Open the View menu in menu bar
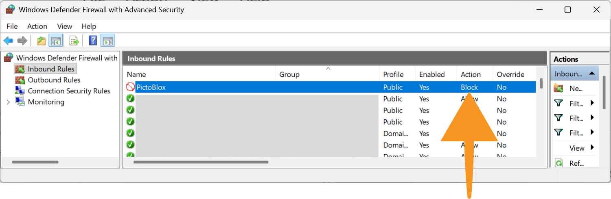This screenshot has width=611, height=199. (x=64, y=26)
